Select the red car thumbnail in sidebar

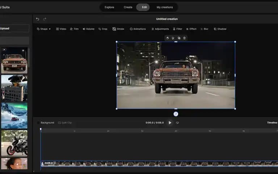click(14, 61)
